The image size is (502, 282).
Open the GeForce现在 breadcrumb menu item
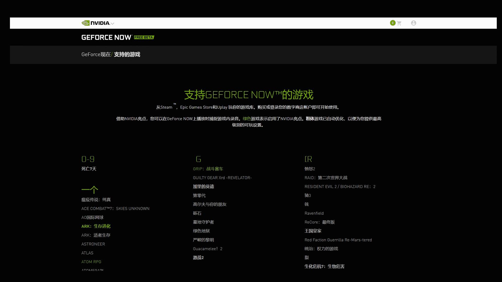click(x=95, y=55)
